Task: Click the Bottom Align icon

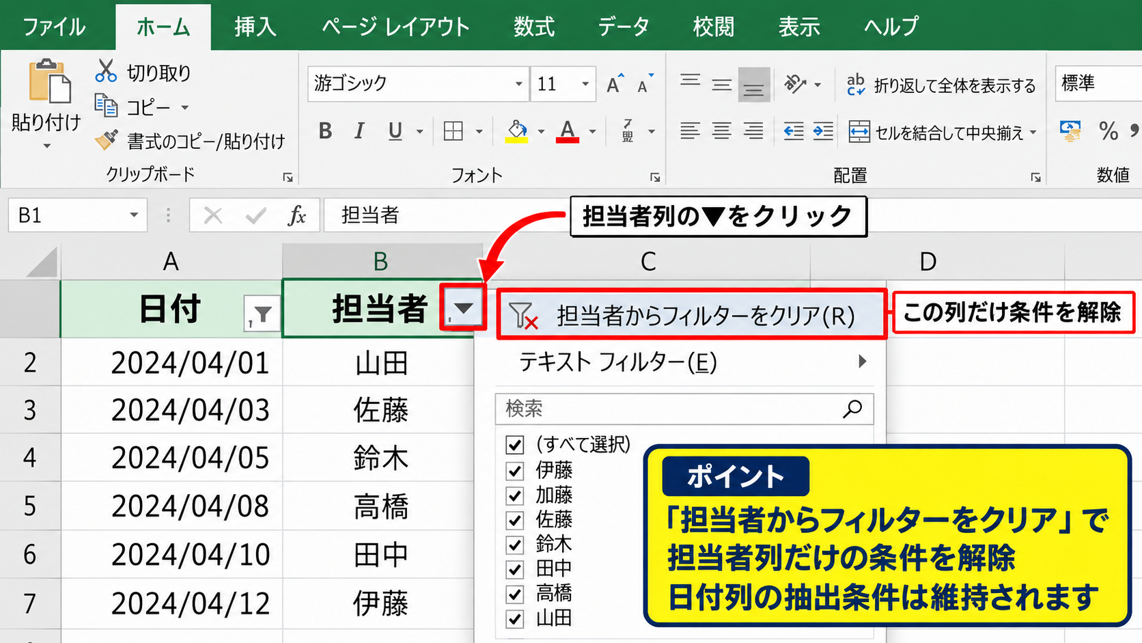Action: pyautogui.click(x=754, y=85)
